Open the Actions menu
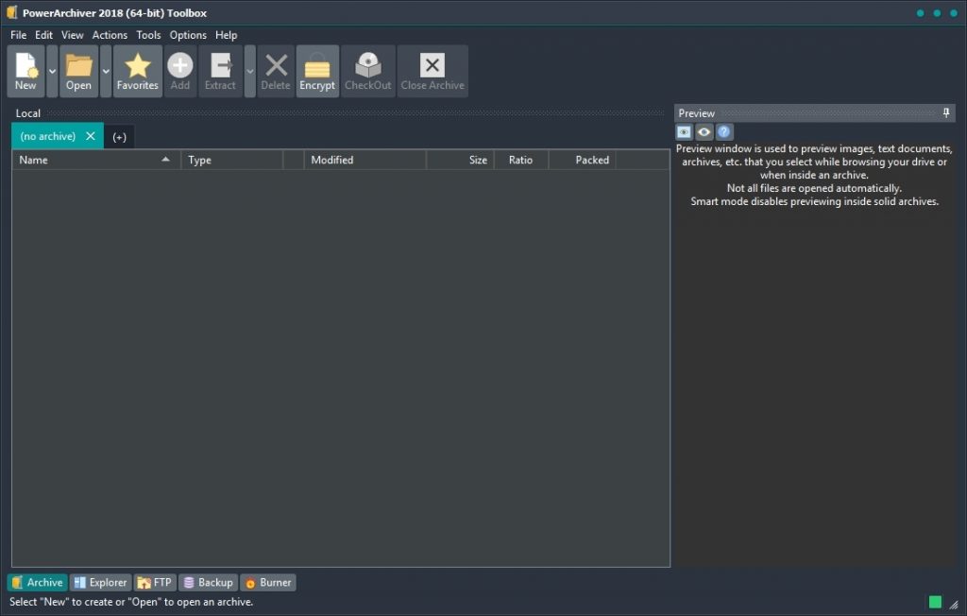This screenshot has height=616, width=967. point(110,35)
